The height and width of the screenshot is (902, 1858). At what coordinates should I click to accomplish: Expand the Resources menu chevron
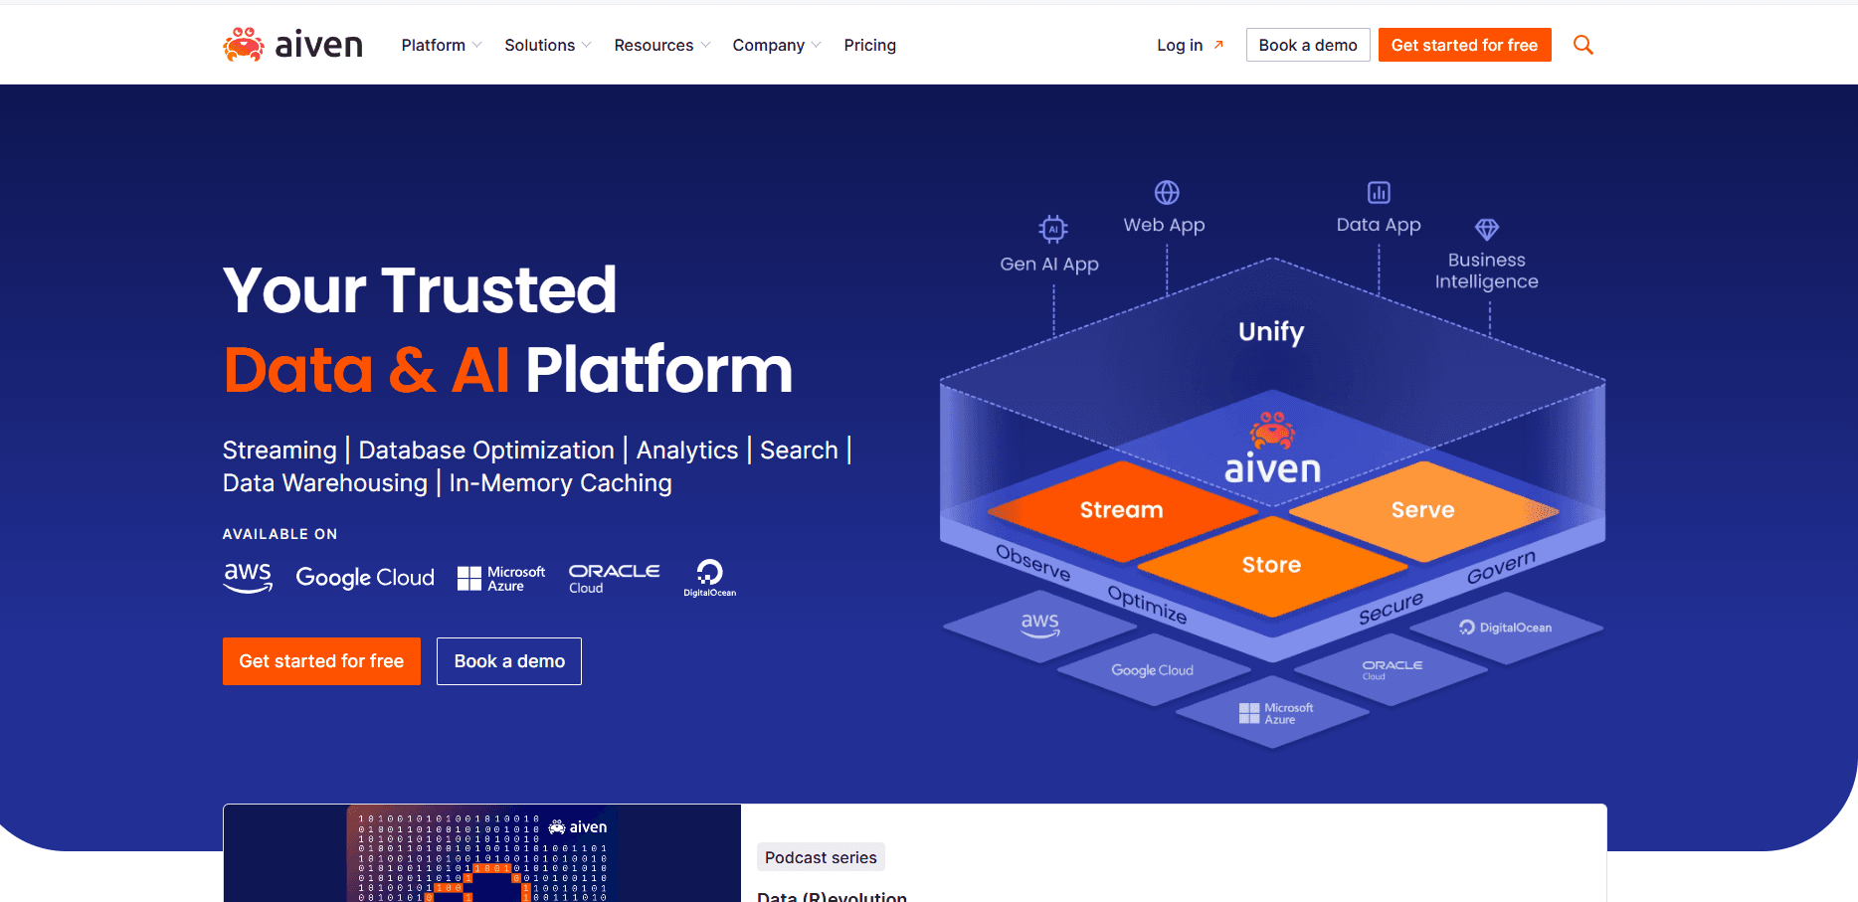click(706, 45)
